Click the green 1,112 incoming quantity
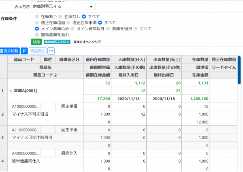 click(x=140, y=83)
